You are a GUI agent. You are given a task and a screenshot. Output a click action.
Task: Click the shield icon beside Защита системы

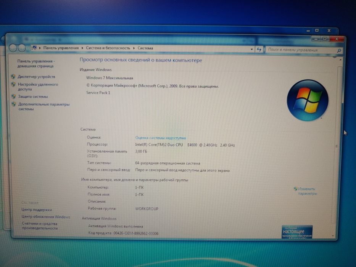[14, 96]
